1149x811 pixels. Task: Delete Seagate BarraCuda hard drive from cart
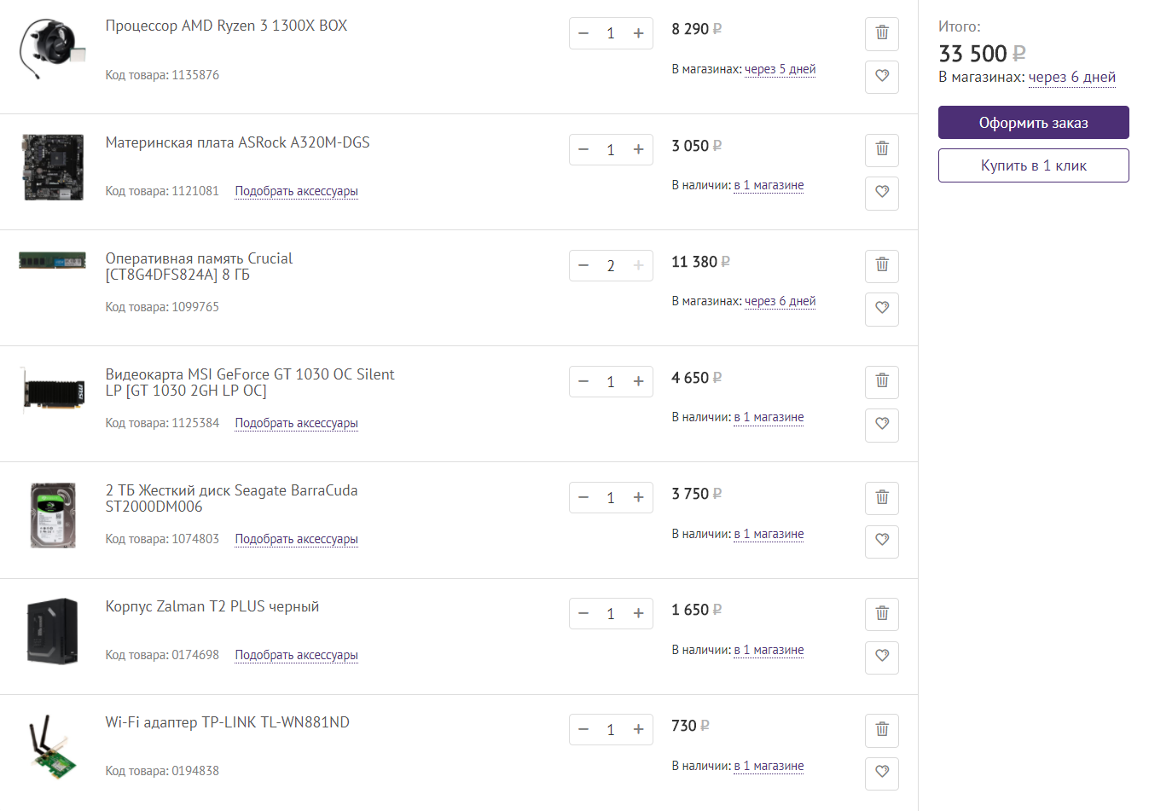[x=882, y=497]
